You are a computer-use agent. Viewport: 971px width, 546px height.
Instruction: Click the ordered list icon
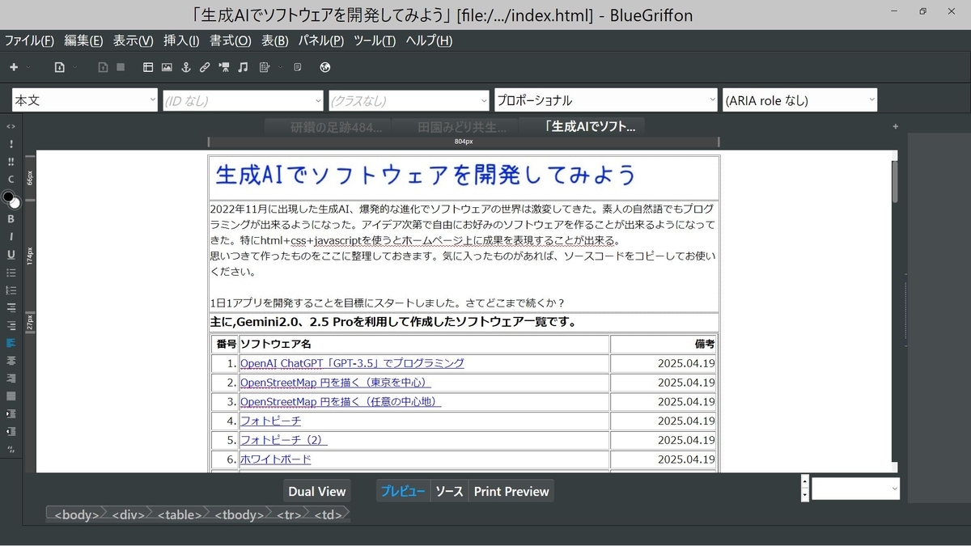coord(11,290)
